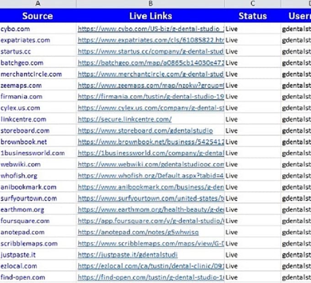Click the Status header cell
Screen dimensions: 311x283
tap(252, 16)
